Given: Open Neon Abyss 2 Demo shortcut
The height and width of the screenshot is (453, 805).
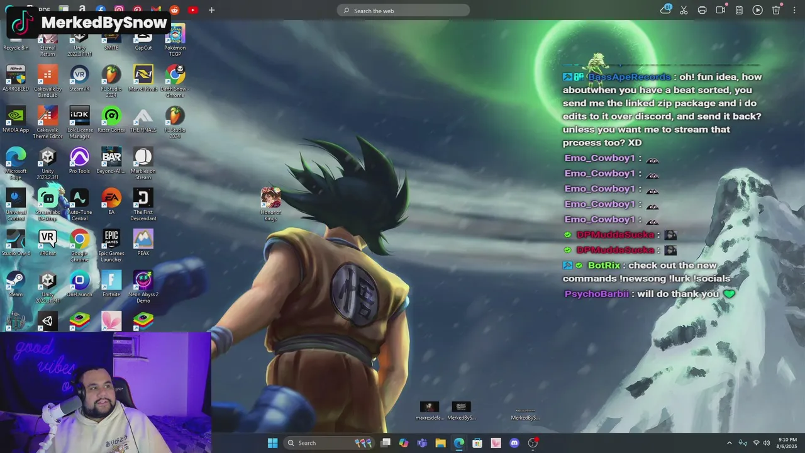Looking at the screenshot, I should (143, 286).
